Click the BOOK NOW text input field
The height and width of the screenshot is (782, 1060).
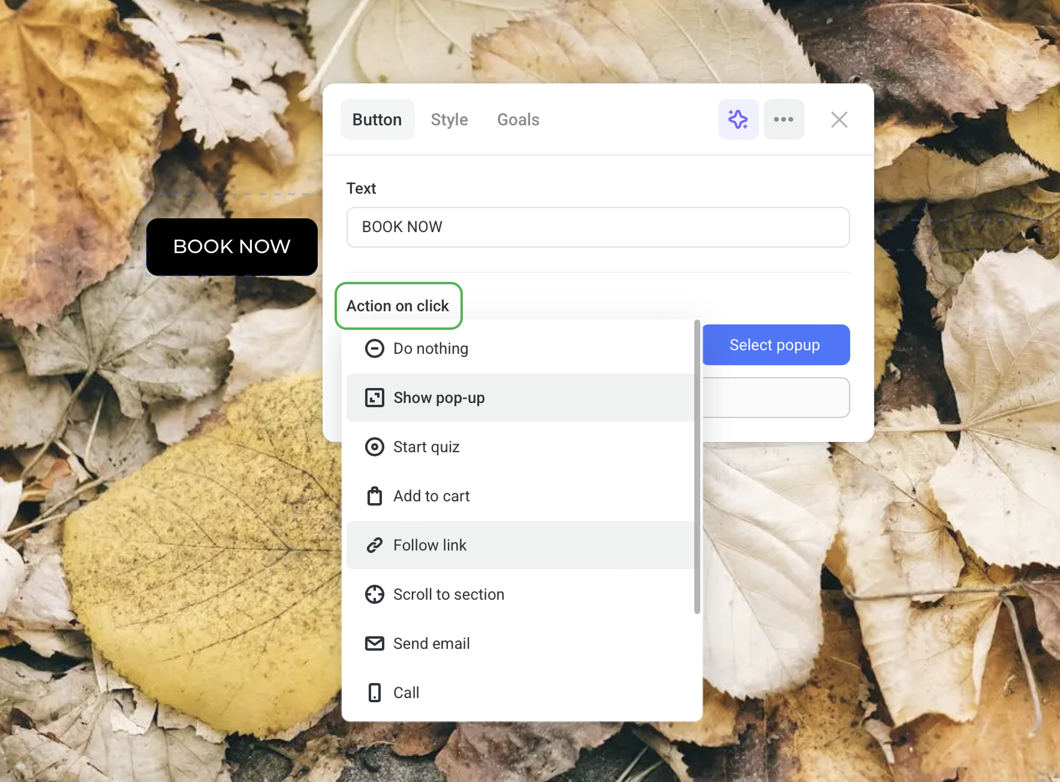click(x=598, y=227)
